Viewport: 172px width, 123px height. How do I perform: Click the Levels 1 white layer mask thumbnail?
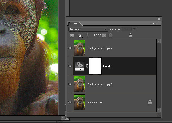coord(95,66)
